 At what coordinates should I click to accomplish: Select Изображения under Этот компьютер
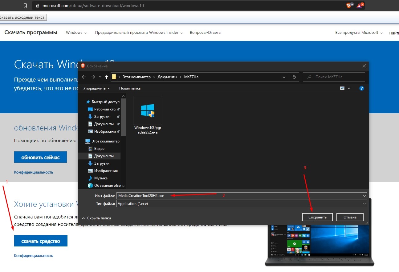point(103,171)
